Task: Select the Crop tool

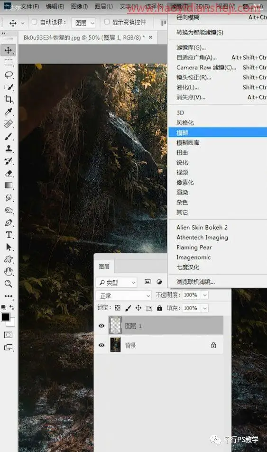Action: coord(9,100)
